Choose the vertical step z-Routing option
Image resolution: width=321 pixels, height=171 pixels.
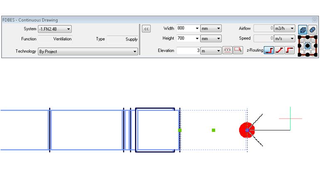(269, 51)
